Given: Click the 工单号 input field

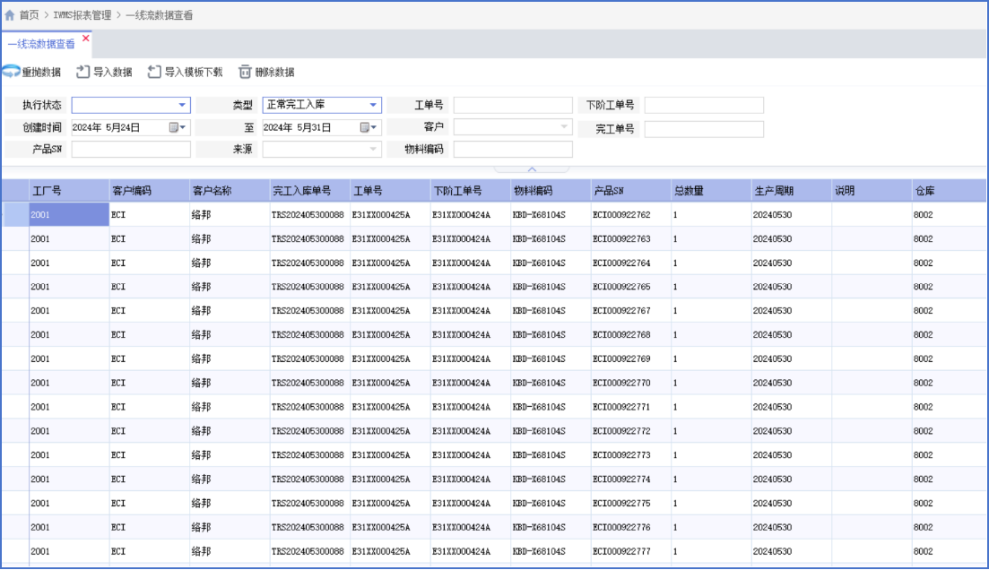Looking at the screenshot, I should click(512, 106).
